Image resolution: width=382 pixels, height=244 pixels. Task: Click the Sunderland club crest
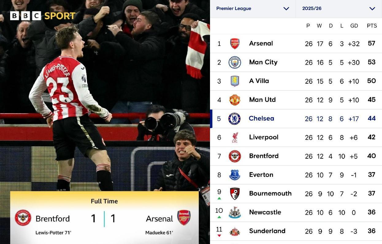235,231
